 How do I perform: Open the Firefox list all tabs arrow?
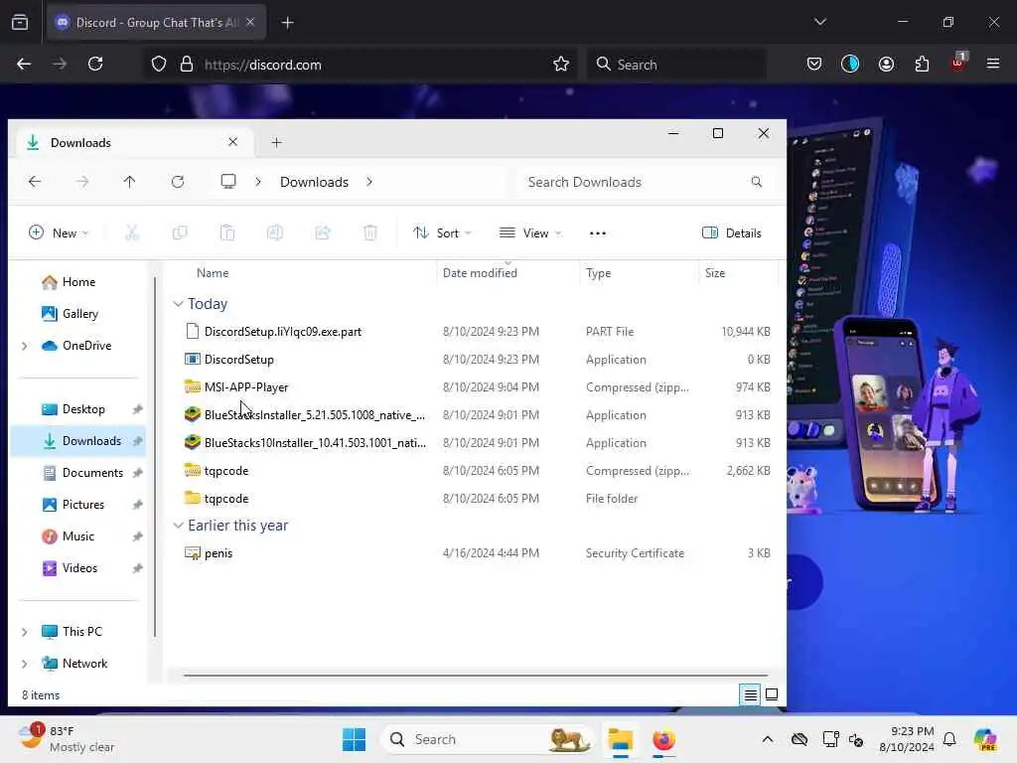(819, 22)
